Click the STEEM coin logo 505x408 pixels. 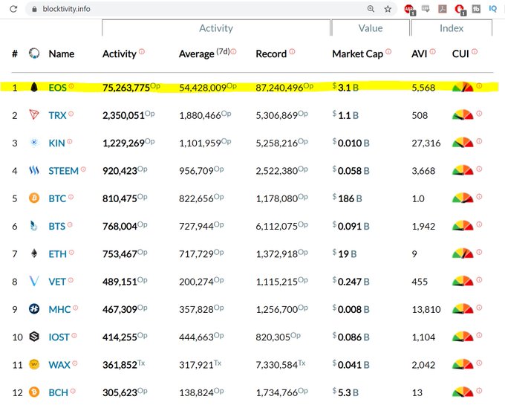tap(34, 170)
